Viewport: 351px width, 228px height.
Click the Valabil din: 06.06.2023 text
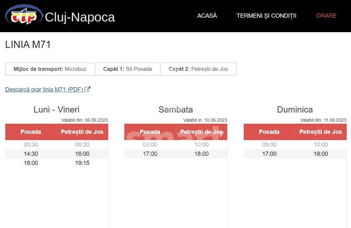[x=84, y=120]
